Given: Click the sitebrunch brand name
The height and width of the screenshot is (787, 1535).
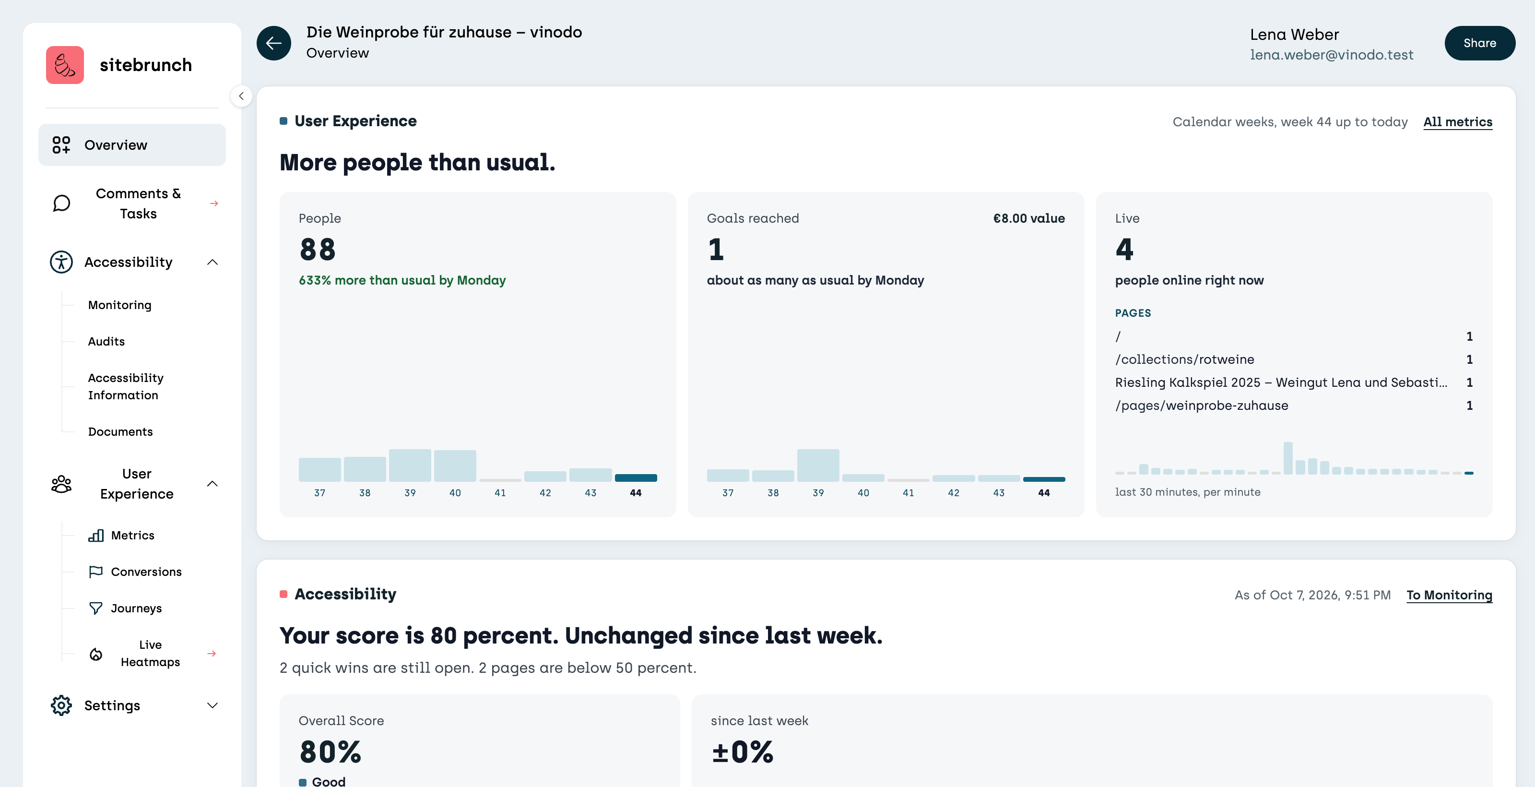Looking at the screenshot, I should [x=146, y=65].
